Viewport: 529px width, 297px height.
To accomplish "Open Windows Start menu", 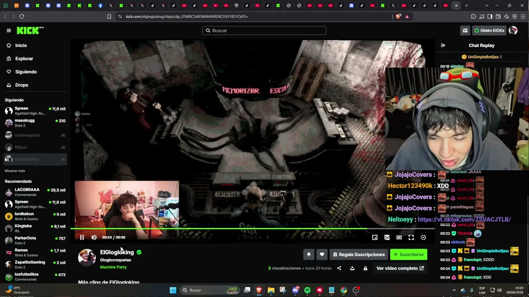I will pos(173,290).
